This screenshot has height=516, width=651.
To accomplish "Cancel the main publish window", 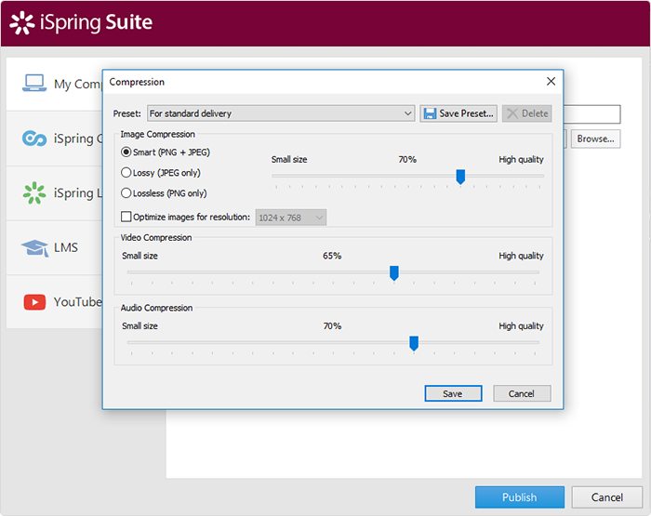I will point(607,496).
